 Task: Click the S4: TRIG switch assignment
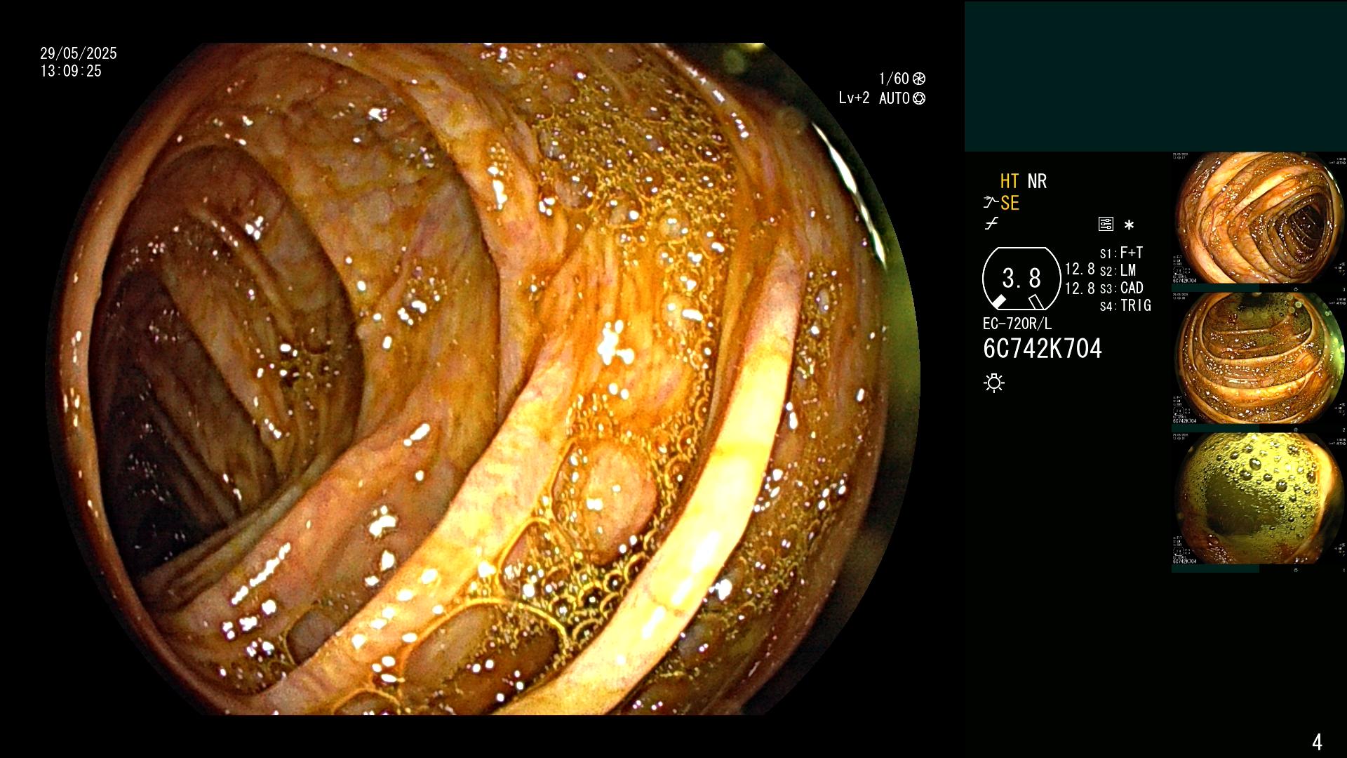[1125, 305]
